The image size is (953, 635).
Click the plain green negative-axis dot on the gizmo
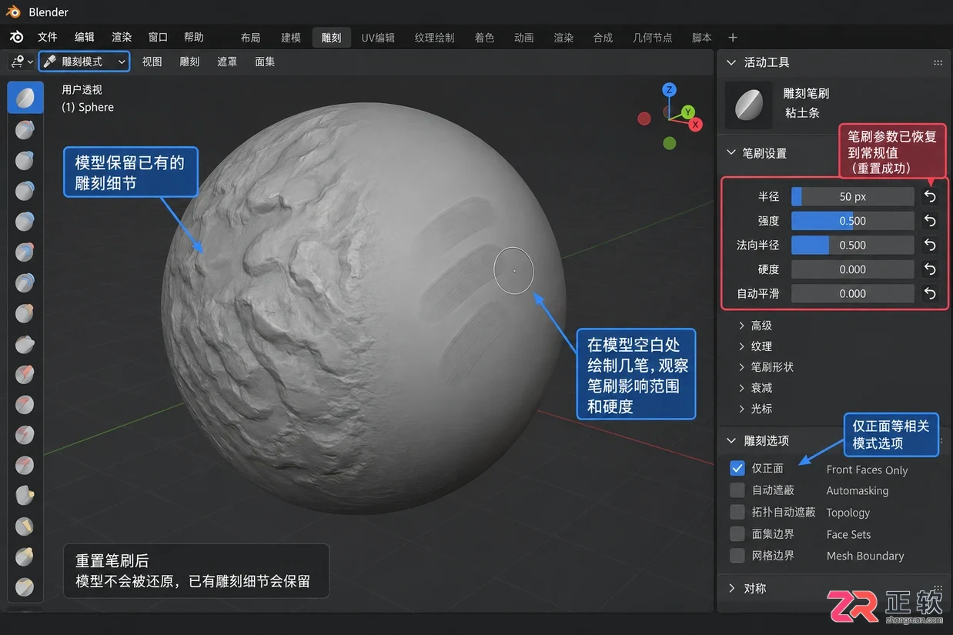pyautogui.click(x=670, y=142)
